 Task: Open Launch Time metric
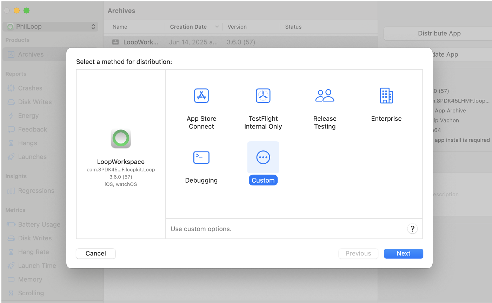(x=37, y=266)
